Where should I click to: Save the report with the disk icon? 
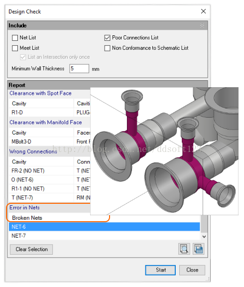point(199,249)
